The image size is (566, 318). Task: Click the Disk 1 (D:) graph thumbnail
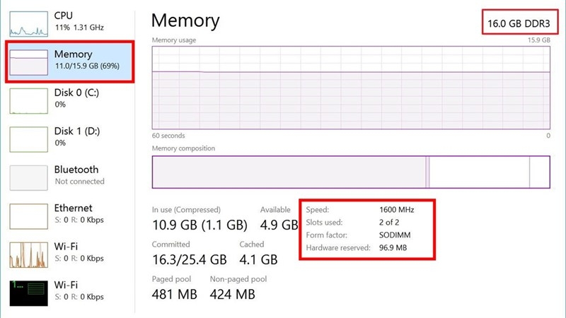click(x=28, y=139)
